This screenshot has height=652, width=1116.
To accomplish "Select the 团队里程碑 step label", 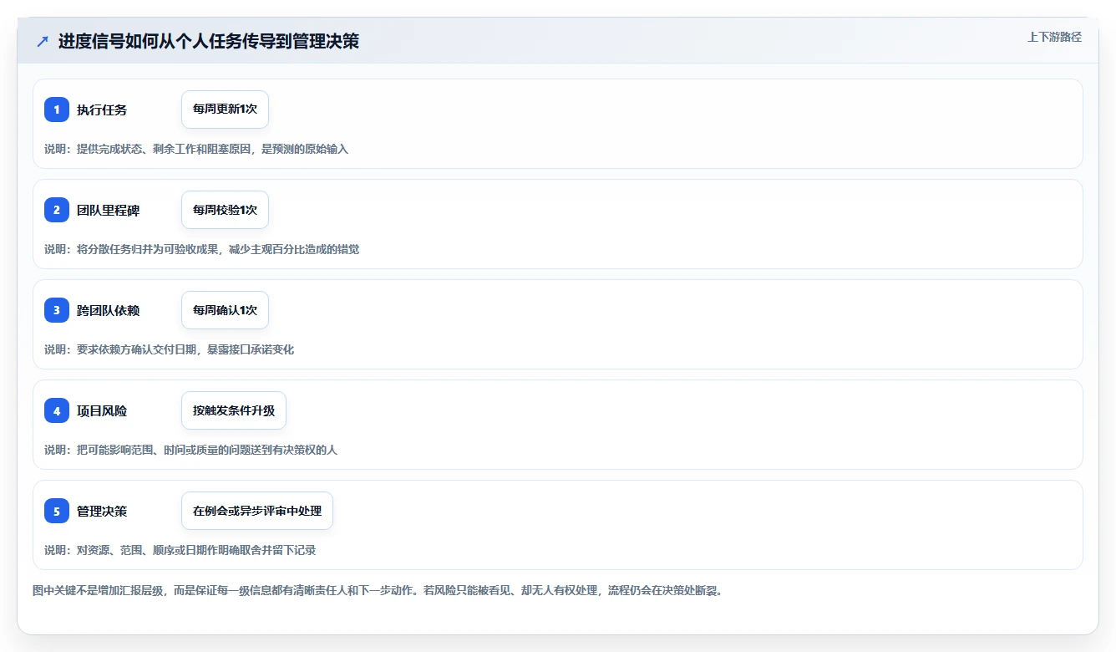I will [x=108, y=210].
